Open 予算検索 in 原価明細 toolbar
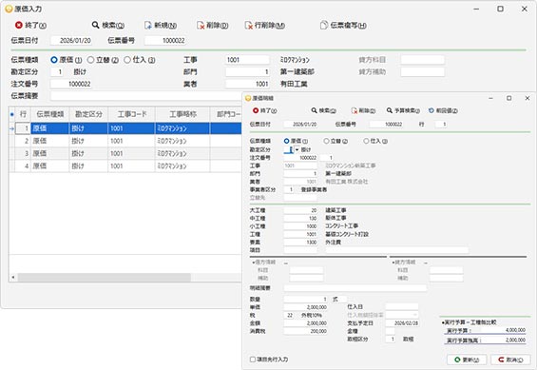Image resolution: width=537 pixels, height=370 pixels. 403,110
